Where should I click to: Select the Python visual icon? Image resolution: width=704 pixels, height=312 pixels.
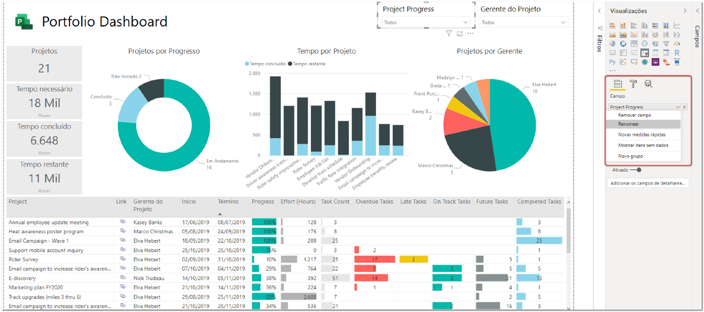[612, 62]
